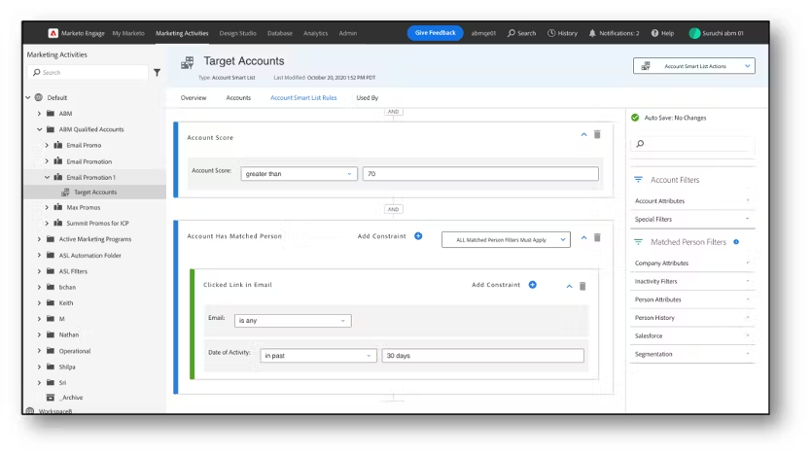The width and height of the screenshot is (811, 456).
Task: Open the Account Smart List Actions dropdown
Action: [x=694, y=66]
